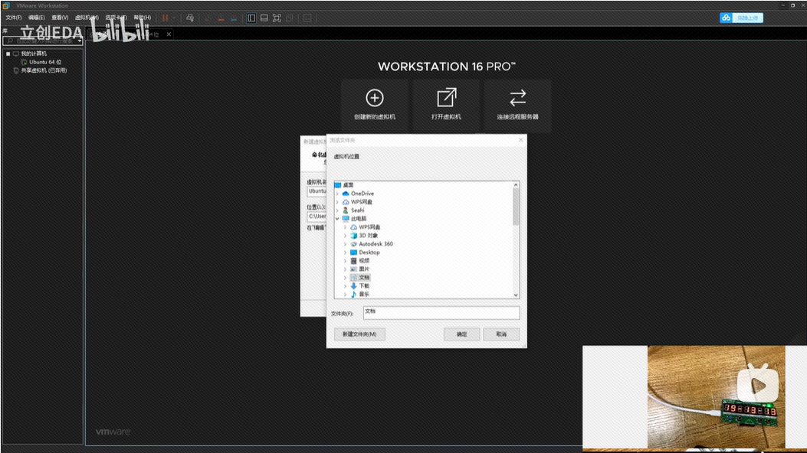807x453 pixels.
Task: Click the create new virtual machine tile
Action: (375, 106)
